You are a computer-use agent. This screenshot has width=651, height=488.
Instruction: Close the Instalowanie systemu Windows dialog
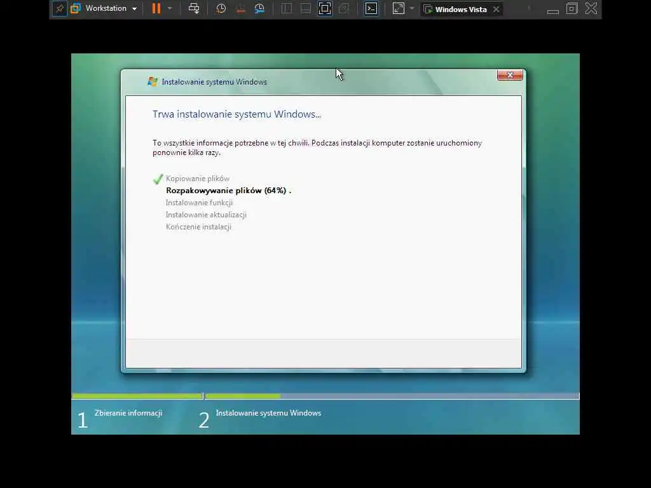pyautogui.click(x=510, y=75)
